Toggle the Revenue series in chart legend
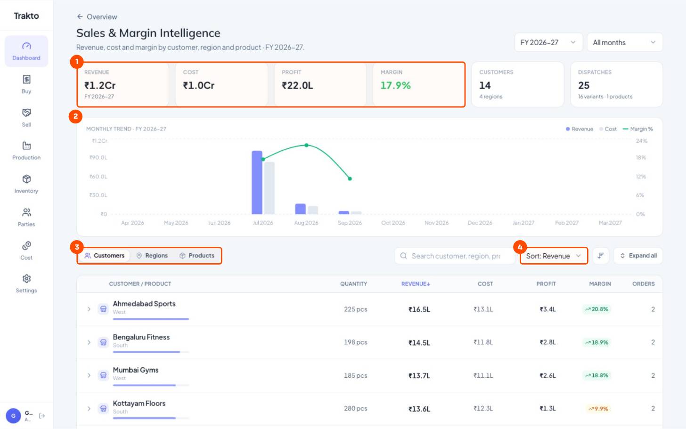Viewport: 686px width, 429px height. click(x=579, y=129)
